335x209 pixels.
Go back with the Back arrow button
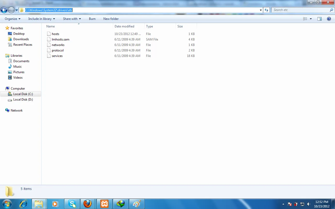[4, 10]
